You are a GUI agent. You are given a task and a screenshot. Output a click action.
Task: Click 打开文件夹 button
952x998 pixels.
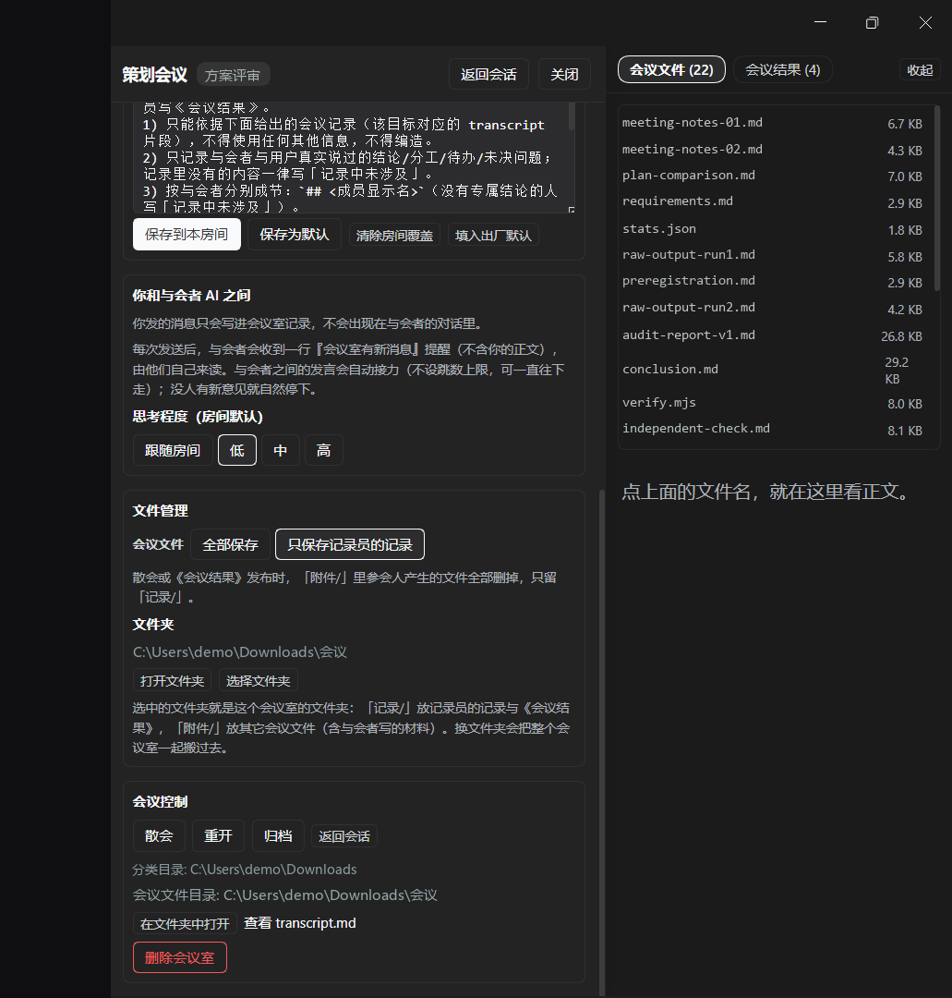click(x=173, y=680)
